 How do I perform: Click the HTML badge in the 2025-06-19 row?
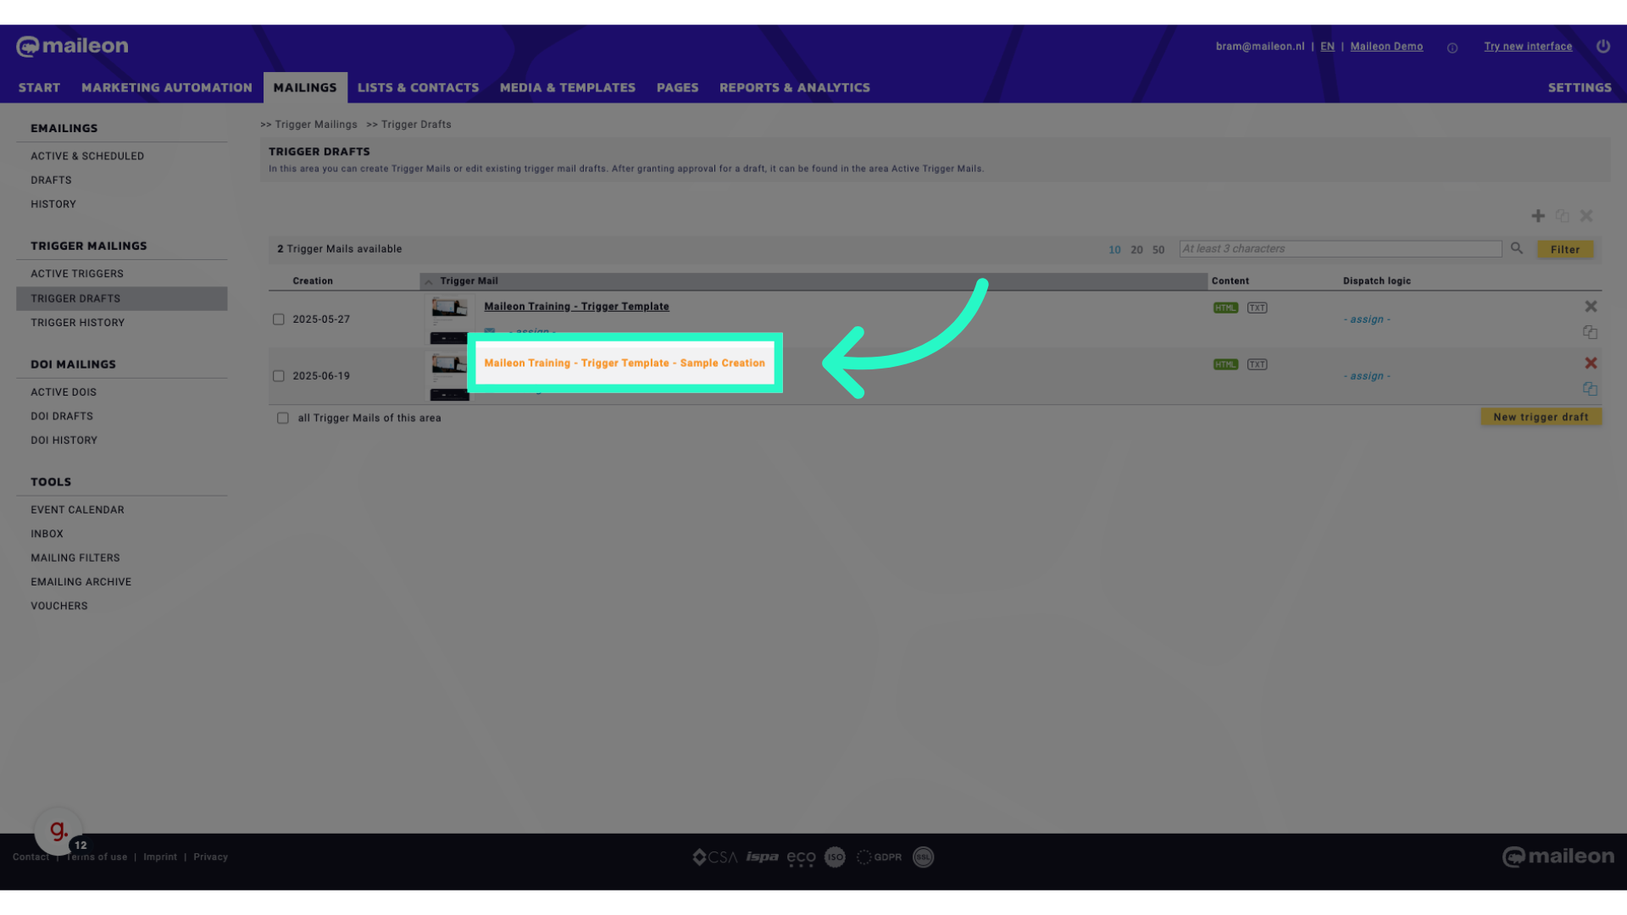coord(1225,364)
